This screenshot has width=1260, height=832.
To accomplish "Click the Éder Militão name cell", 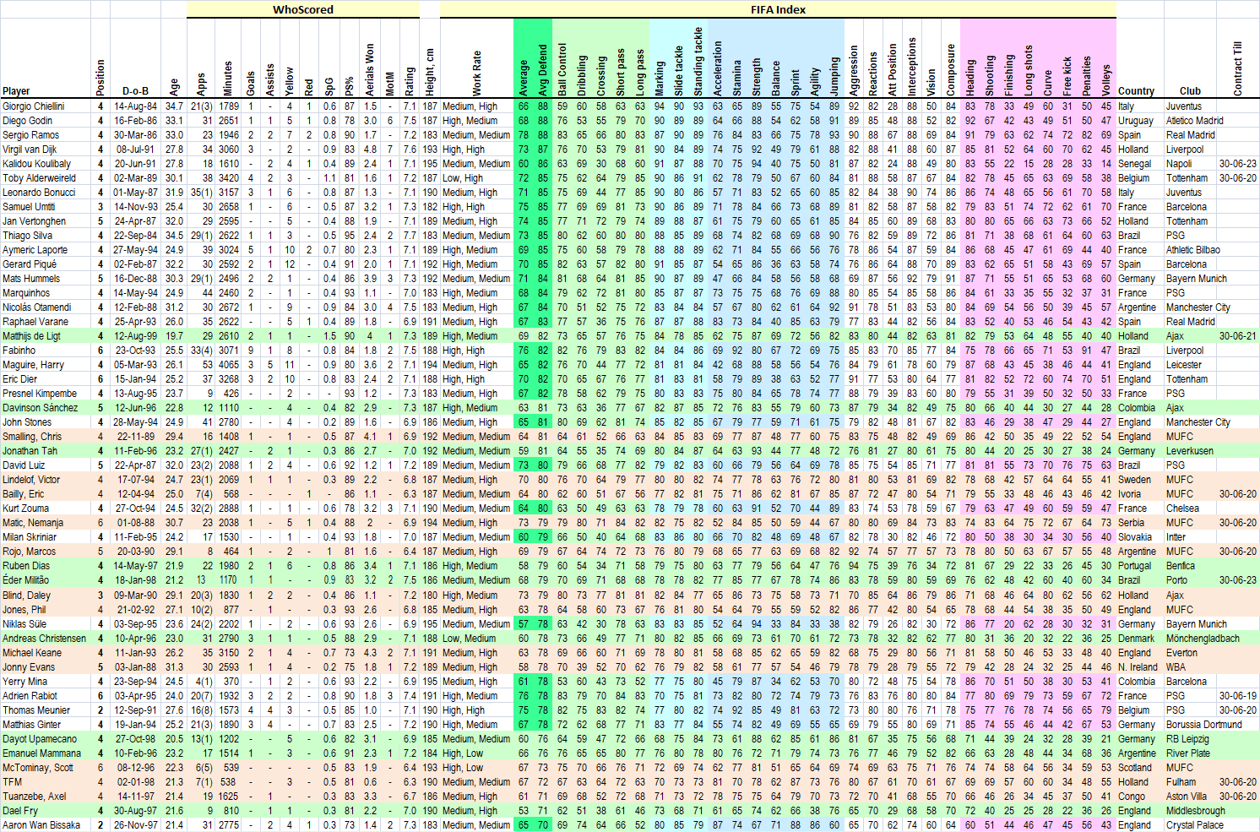I will 46,580.
